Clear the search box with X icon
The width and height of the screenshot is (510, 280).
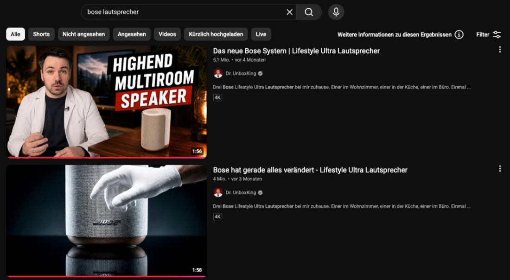289,12
